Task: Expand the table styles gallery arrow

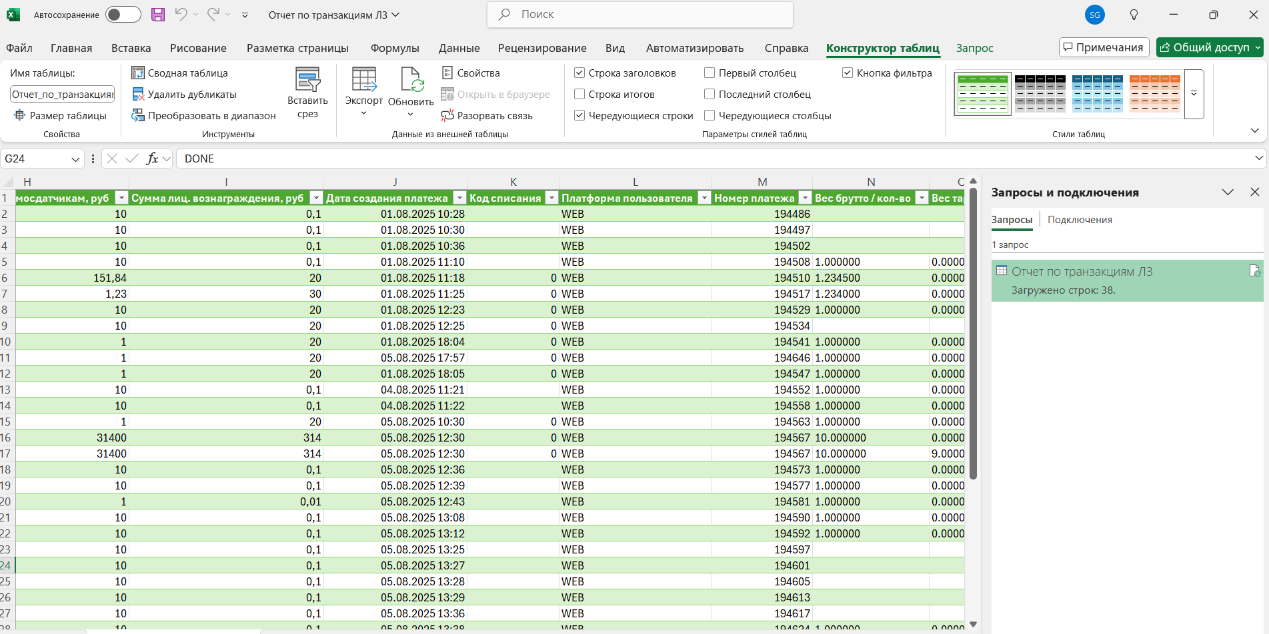Action: (1194, 94)
